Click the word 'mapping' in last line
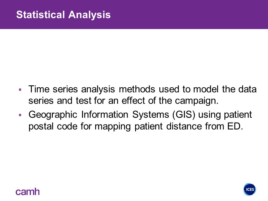The width and height of the screenshot is (268, 201). 113,127
